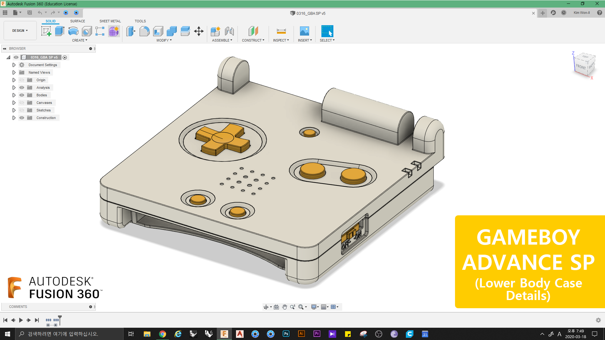Select the New Component tool
Viewport: 605px width, 340px height.
216,31
